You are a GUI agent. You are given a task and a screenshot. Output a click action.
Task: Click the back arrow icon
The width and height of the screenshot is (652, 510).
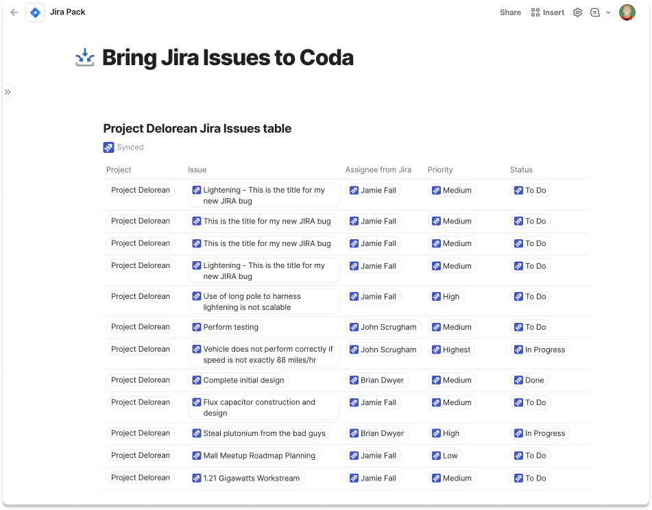14,12
